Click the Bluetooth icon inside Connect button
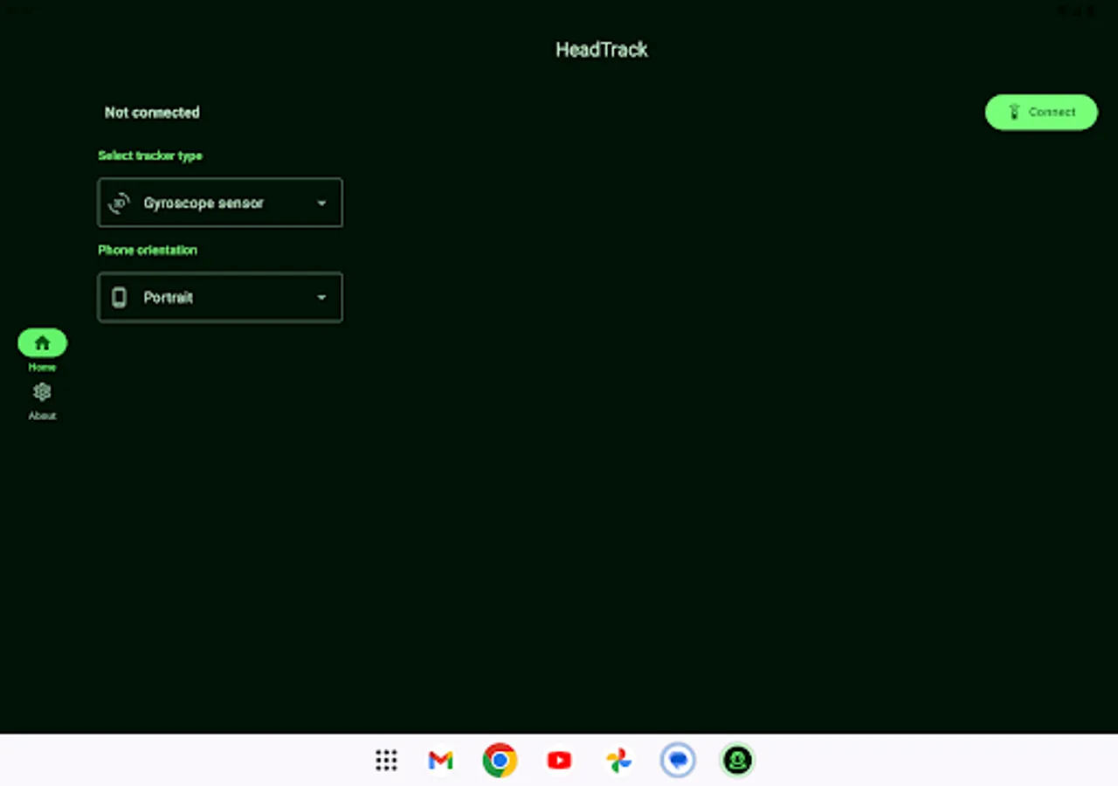The image size is (1118, 786). [x=1013, y=112]
